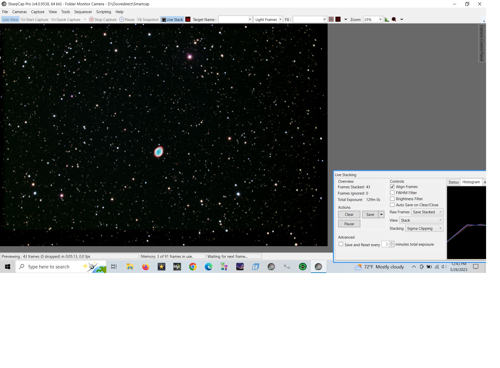Click the Windows Start button
This screenshot has width=500, height=368.
pos(8,267)
